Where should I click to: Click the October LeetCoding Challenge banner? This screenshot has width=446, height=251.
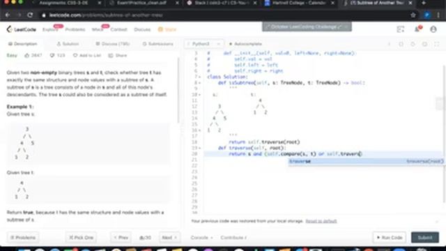pos(307,26)
